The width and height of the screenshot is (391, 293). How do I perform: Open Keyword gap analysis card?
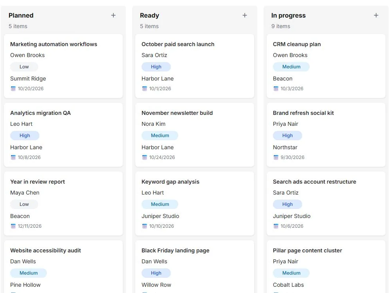[195, 204]
